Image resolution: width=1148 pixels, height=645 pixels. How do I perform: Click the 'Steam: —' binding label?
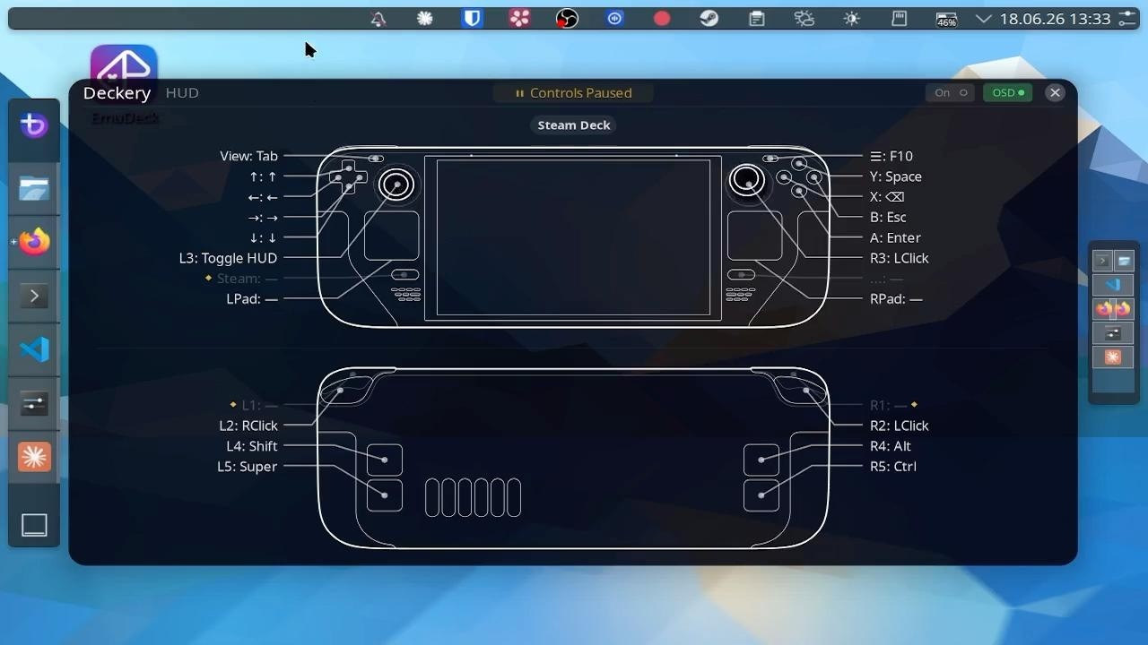tap(246, 279)
